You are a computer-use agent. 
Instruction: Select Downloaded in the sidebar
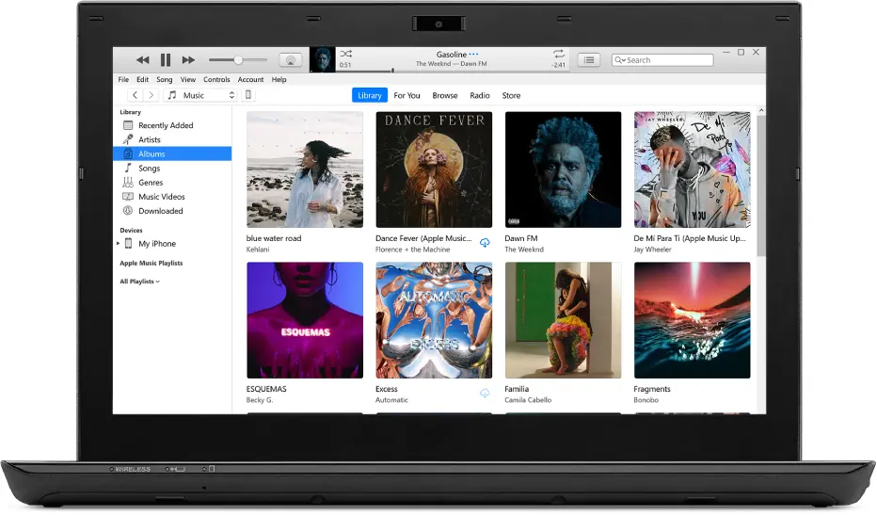172,211
